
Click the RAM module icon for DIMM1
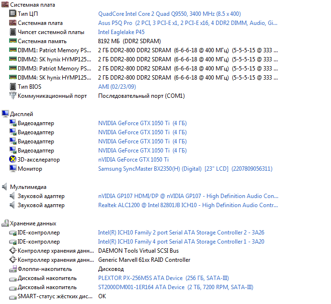12,50
